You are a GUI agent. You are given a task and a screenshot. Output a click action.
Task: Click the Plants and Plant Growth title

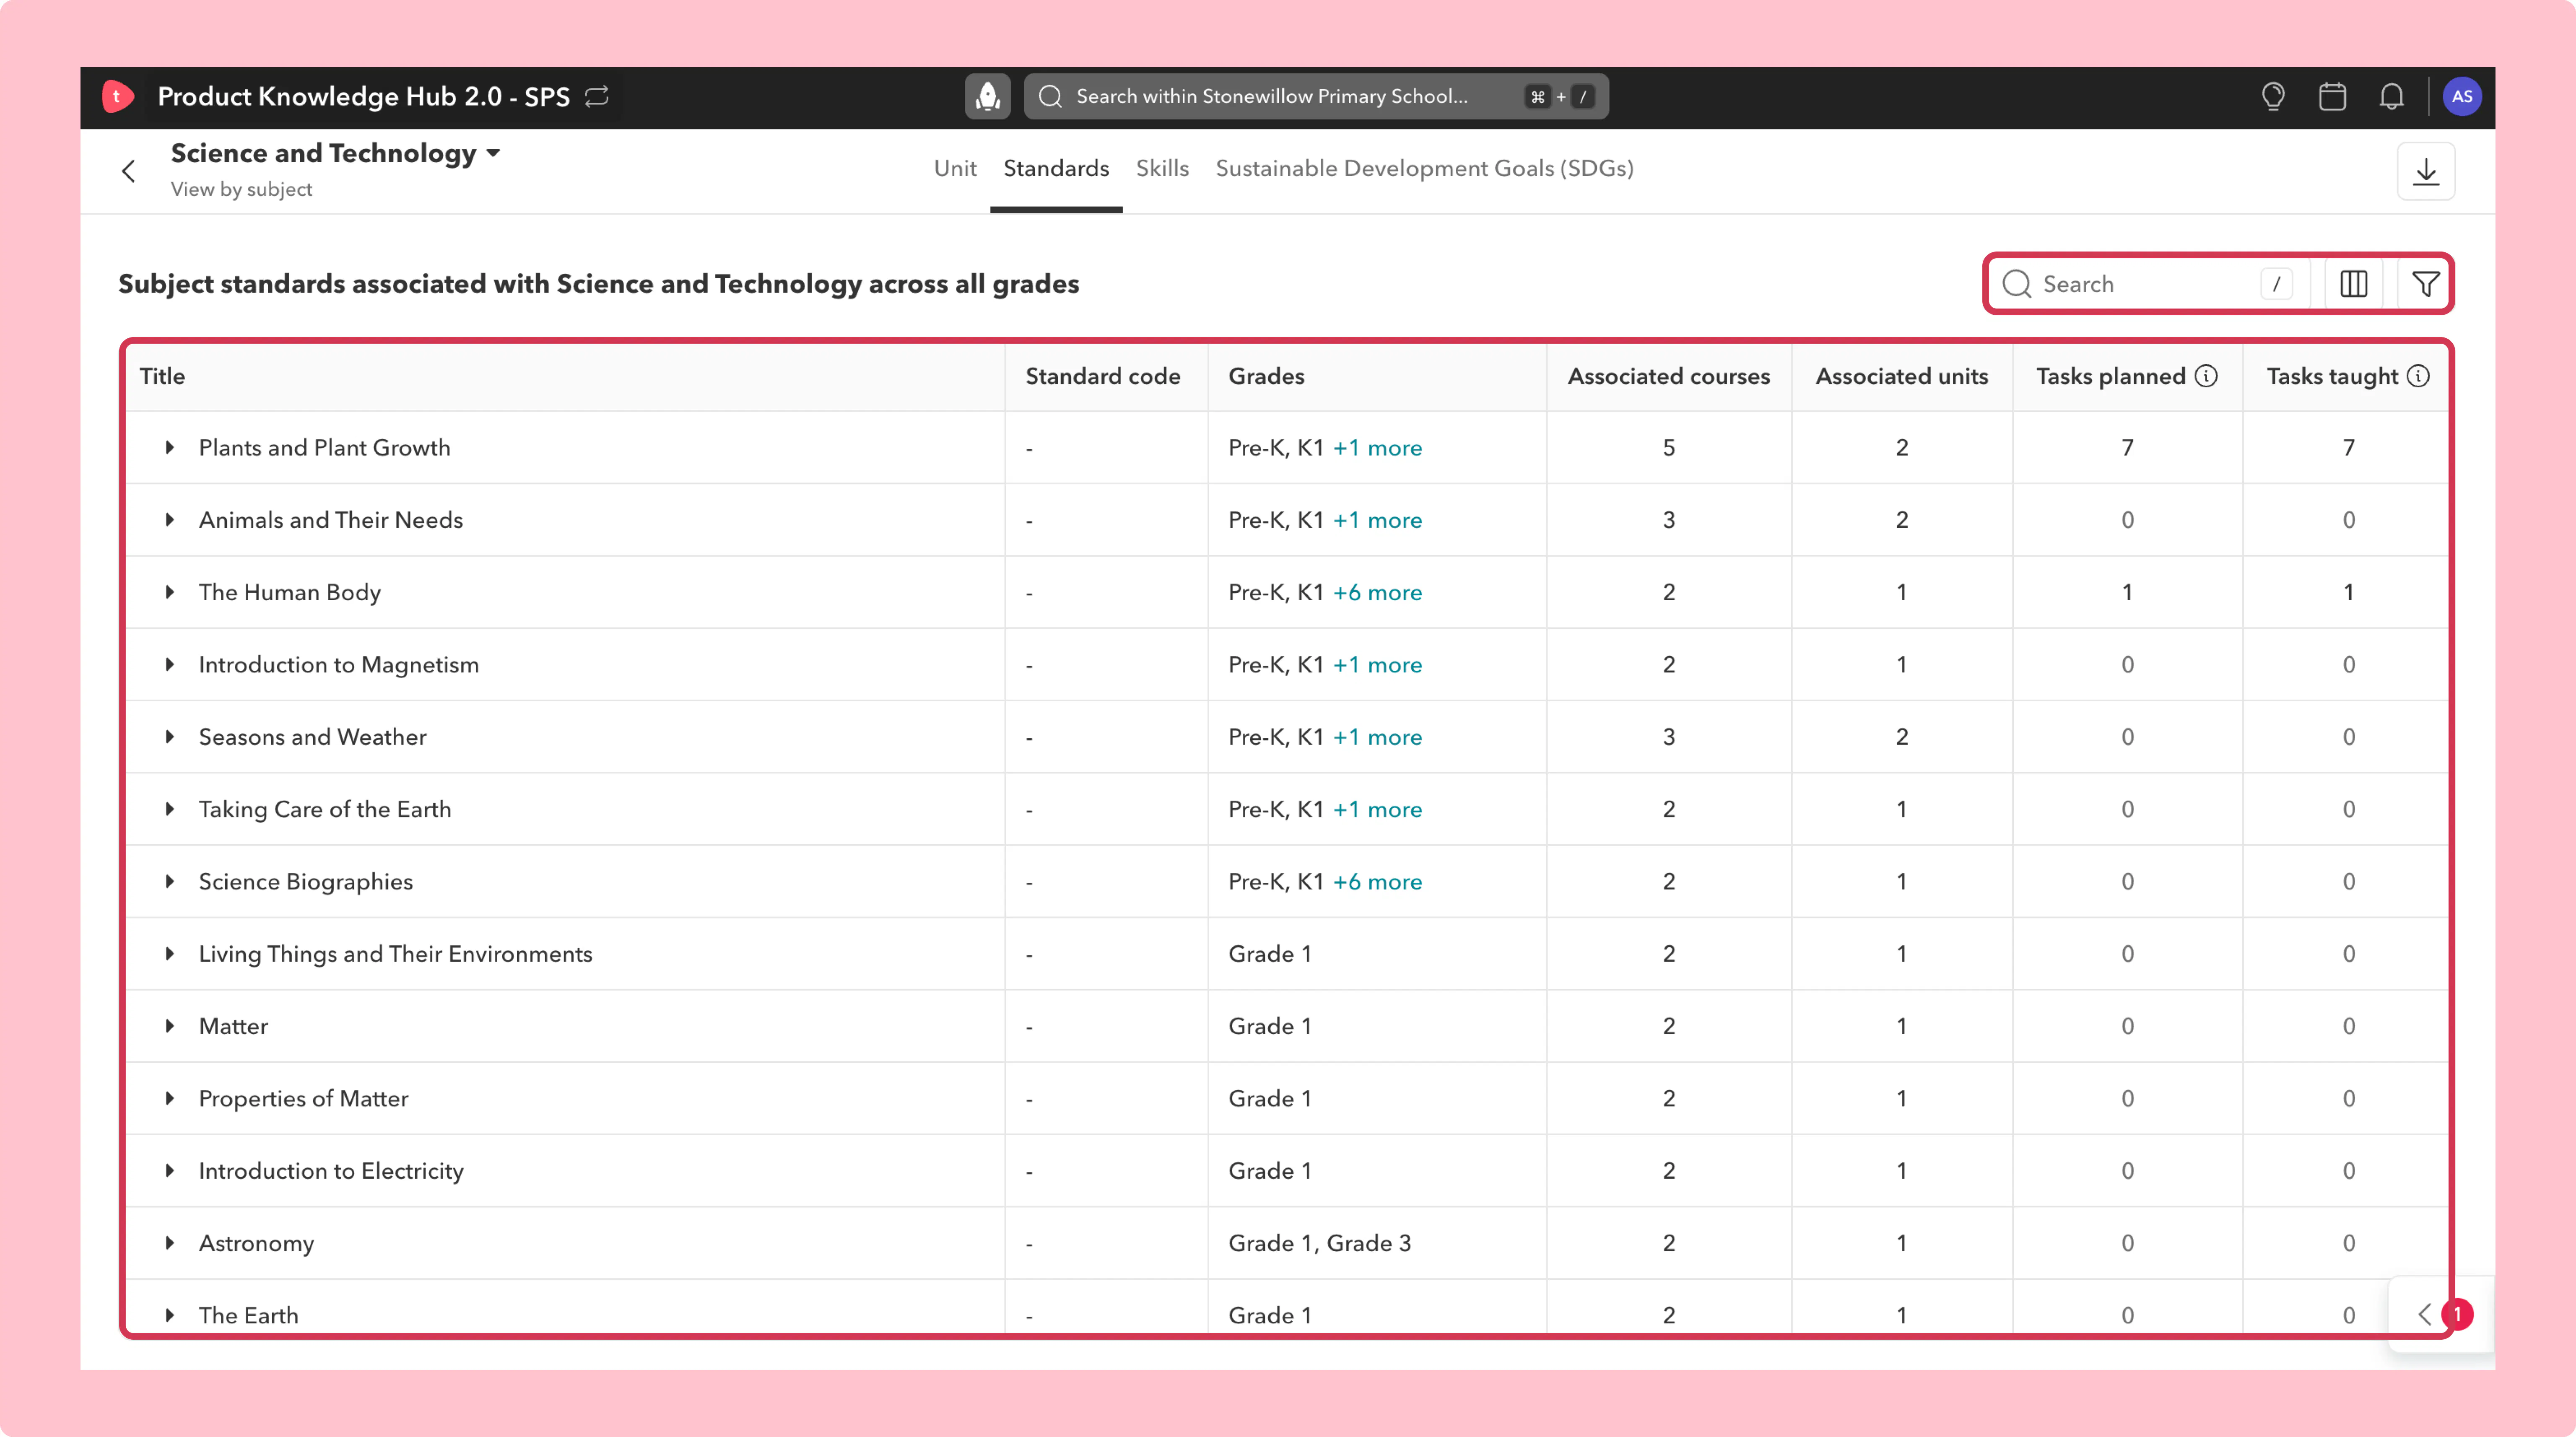324,448
